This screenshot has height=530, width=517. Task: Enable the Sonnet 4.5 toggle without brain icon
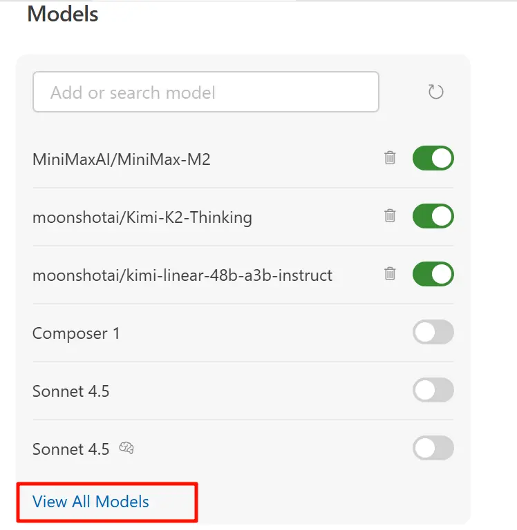click(433, 391)
